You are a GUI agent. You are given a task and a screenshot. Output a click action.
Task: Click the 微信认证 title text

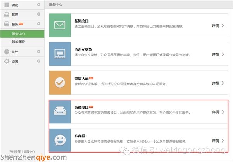[x=82, y=78]
